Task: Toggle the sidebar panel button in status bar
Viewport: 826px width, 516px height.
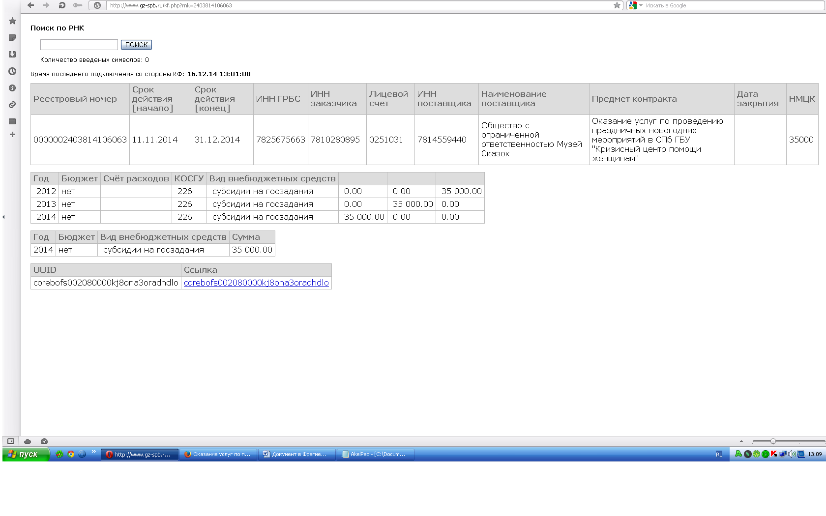Action: (x=11, y=441)
